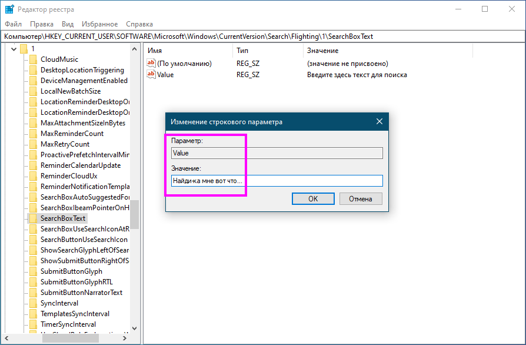Close the Изменение строкового параметра dialog
The height and width of the screenshot is (345, 526).
pyautogui.click(x=379, y=121)
